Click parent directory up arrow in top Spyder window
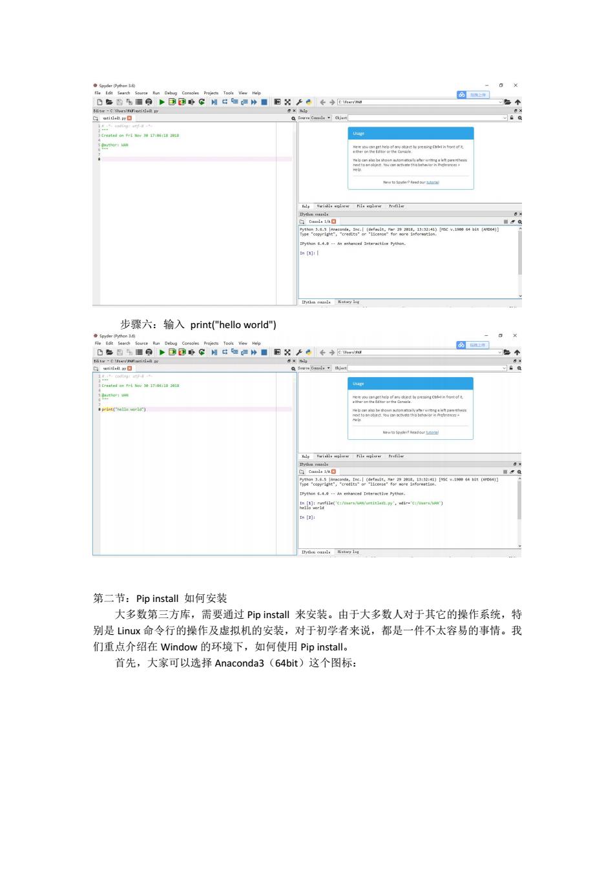Screen dimensions: 615x870 pyautogui.click(x=517, y=102)
